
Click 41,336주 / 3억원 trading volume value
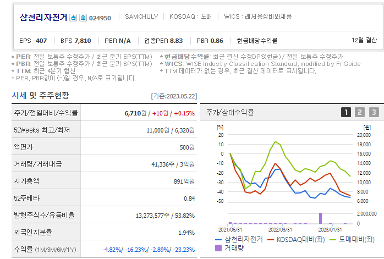click(173, 164)
